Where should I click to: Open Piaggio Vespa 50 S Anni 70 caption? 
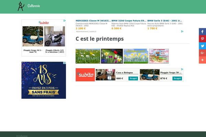[33, 51]
